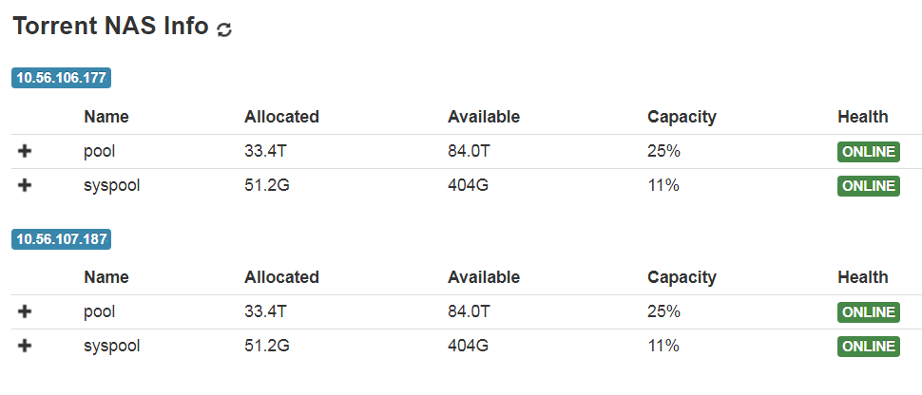This screenshot has width=922, height=395.
Task: Click ONLINE badge for second server's pool
Action: pos(868,312)
